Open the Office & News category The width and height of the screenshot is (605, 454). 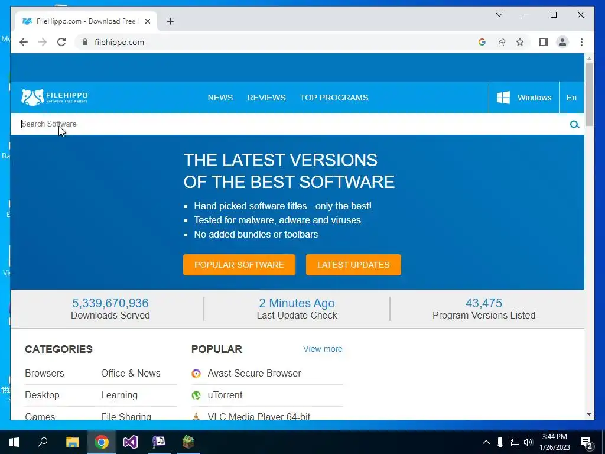tap(131, 374)
